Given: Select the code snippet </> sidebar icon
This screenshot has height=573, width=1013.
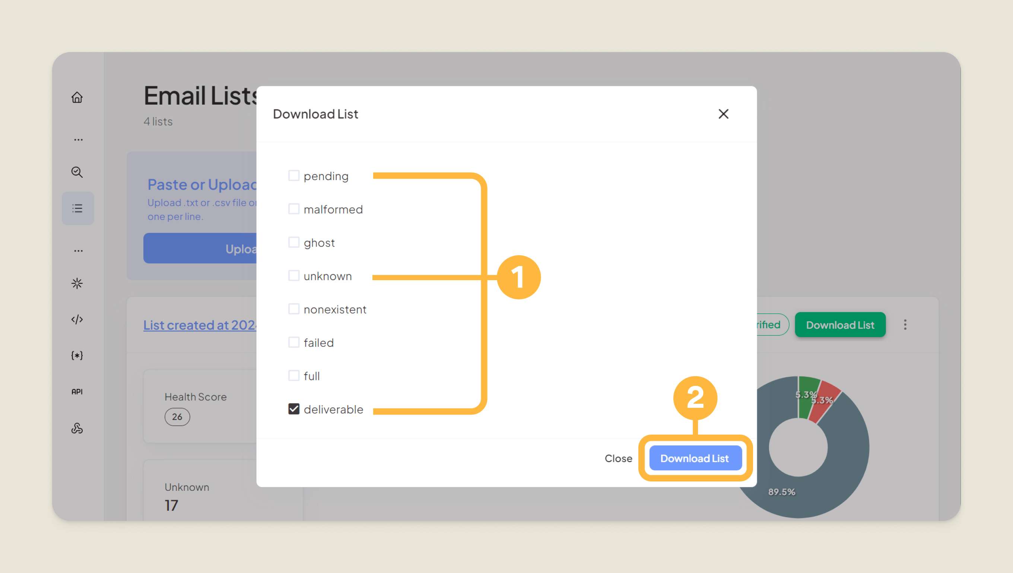Looking at the screenshot, I should tap(77, 319).
